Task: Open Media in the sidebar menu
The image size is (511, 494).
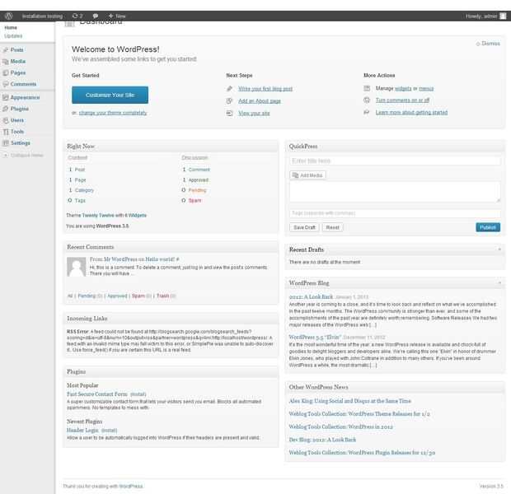Action: (18, 61)
